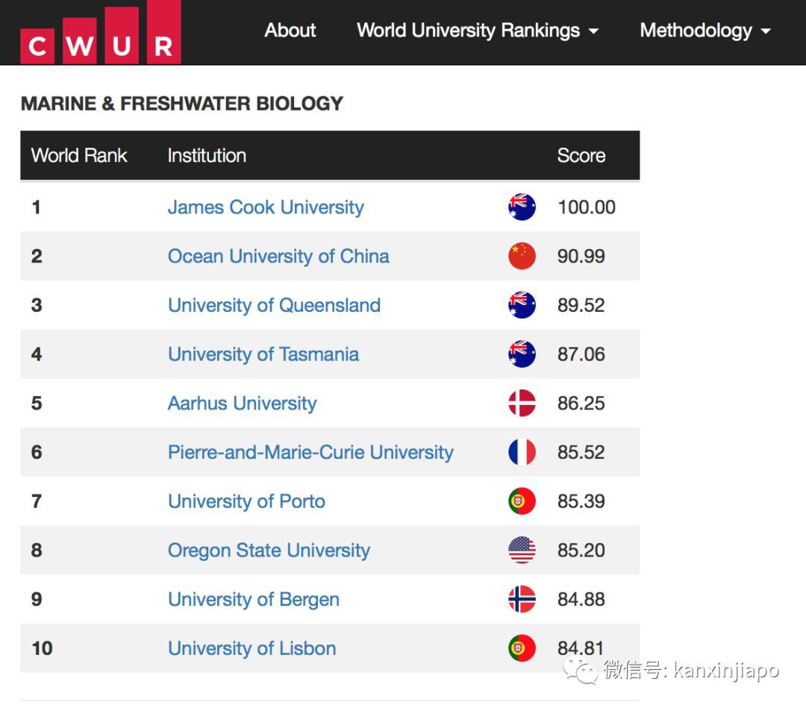The width and height of the screenshot is (806, 708).
Task: Select the University of Tasmania link
Action: click(x=263, y=354)
